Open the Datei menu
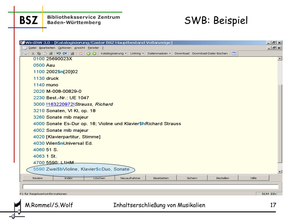 point(33,48)
